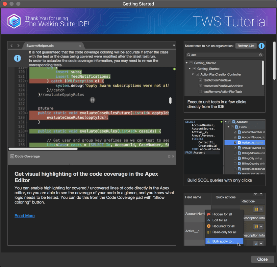Close the Getting Started window with Close button

pyautogui.click(x=262, y=259)
